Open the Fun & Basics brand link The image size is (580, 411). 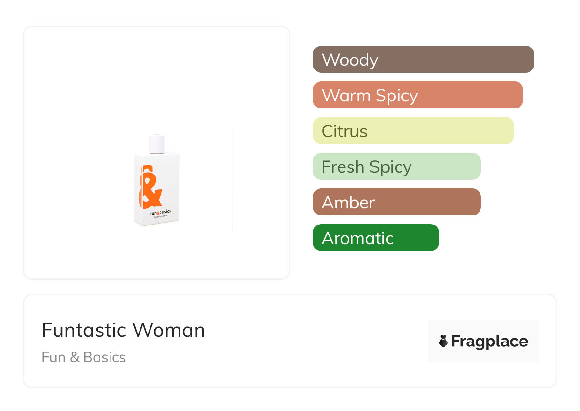[x=84, y=357]
